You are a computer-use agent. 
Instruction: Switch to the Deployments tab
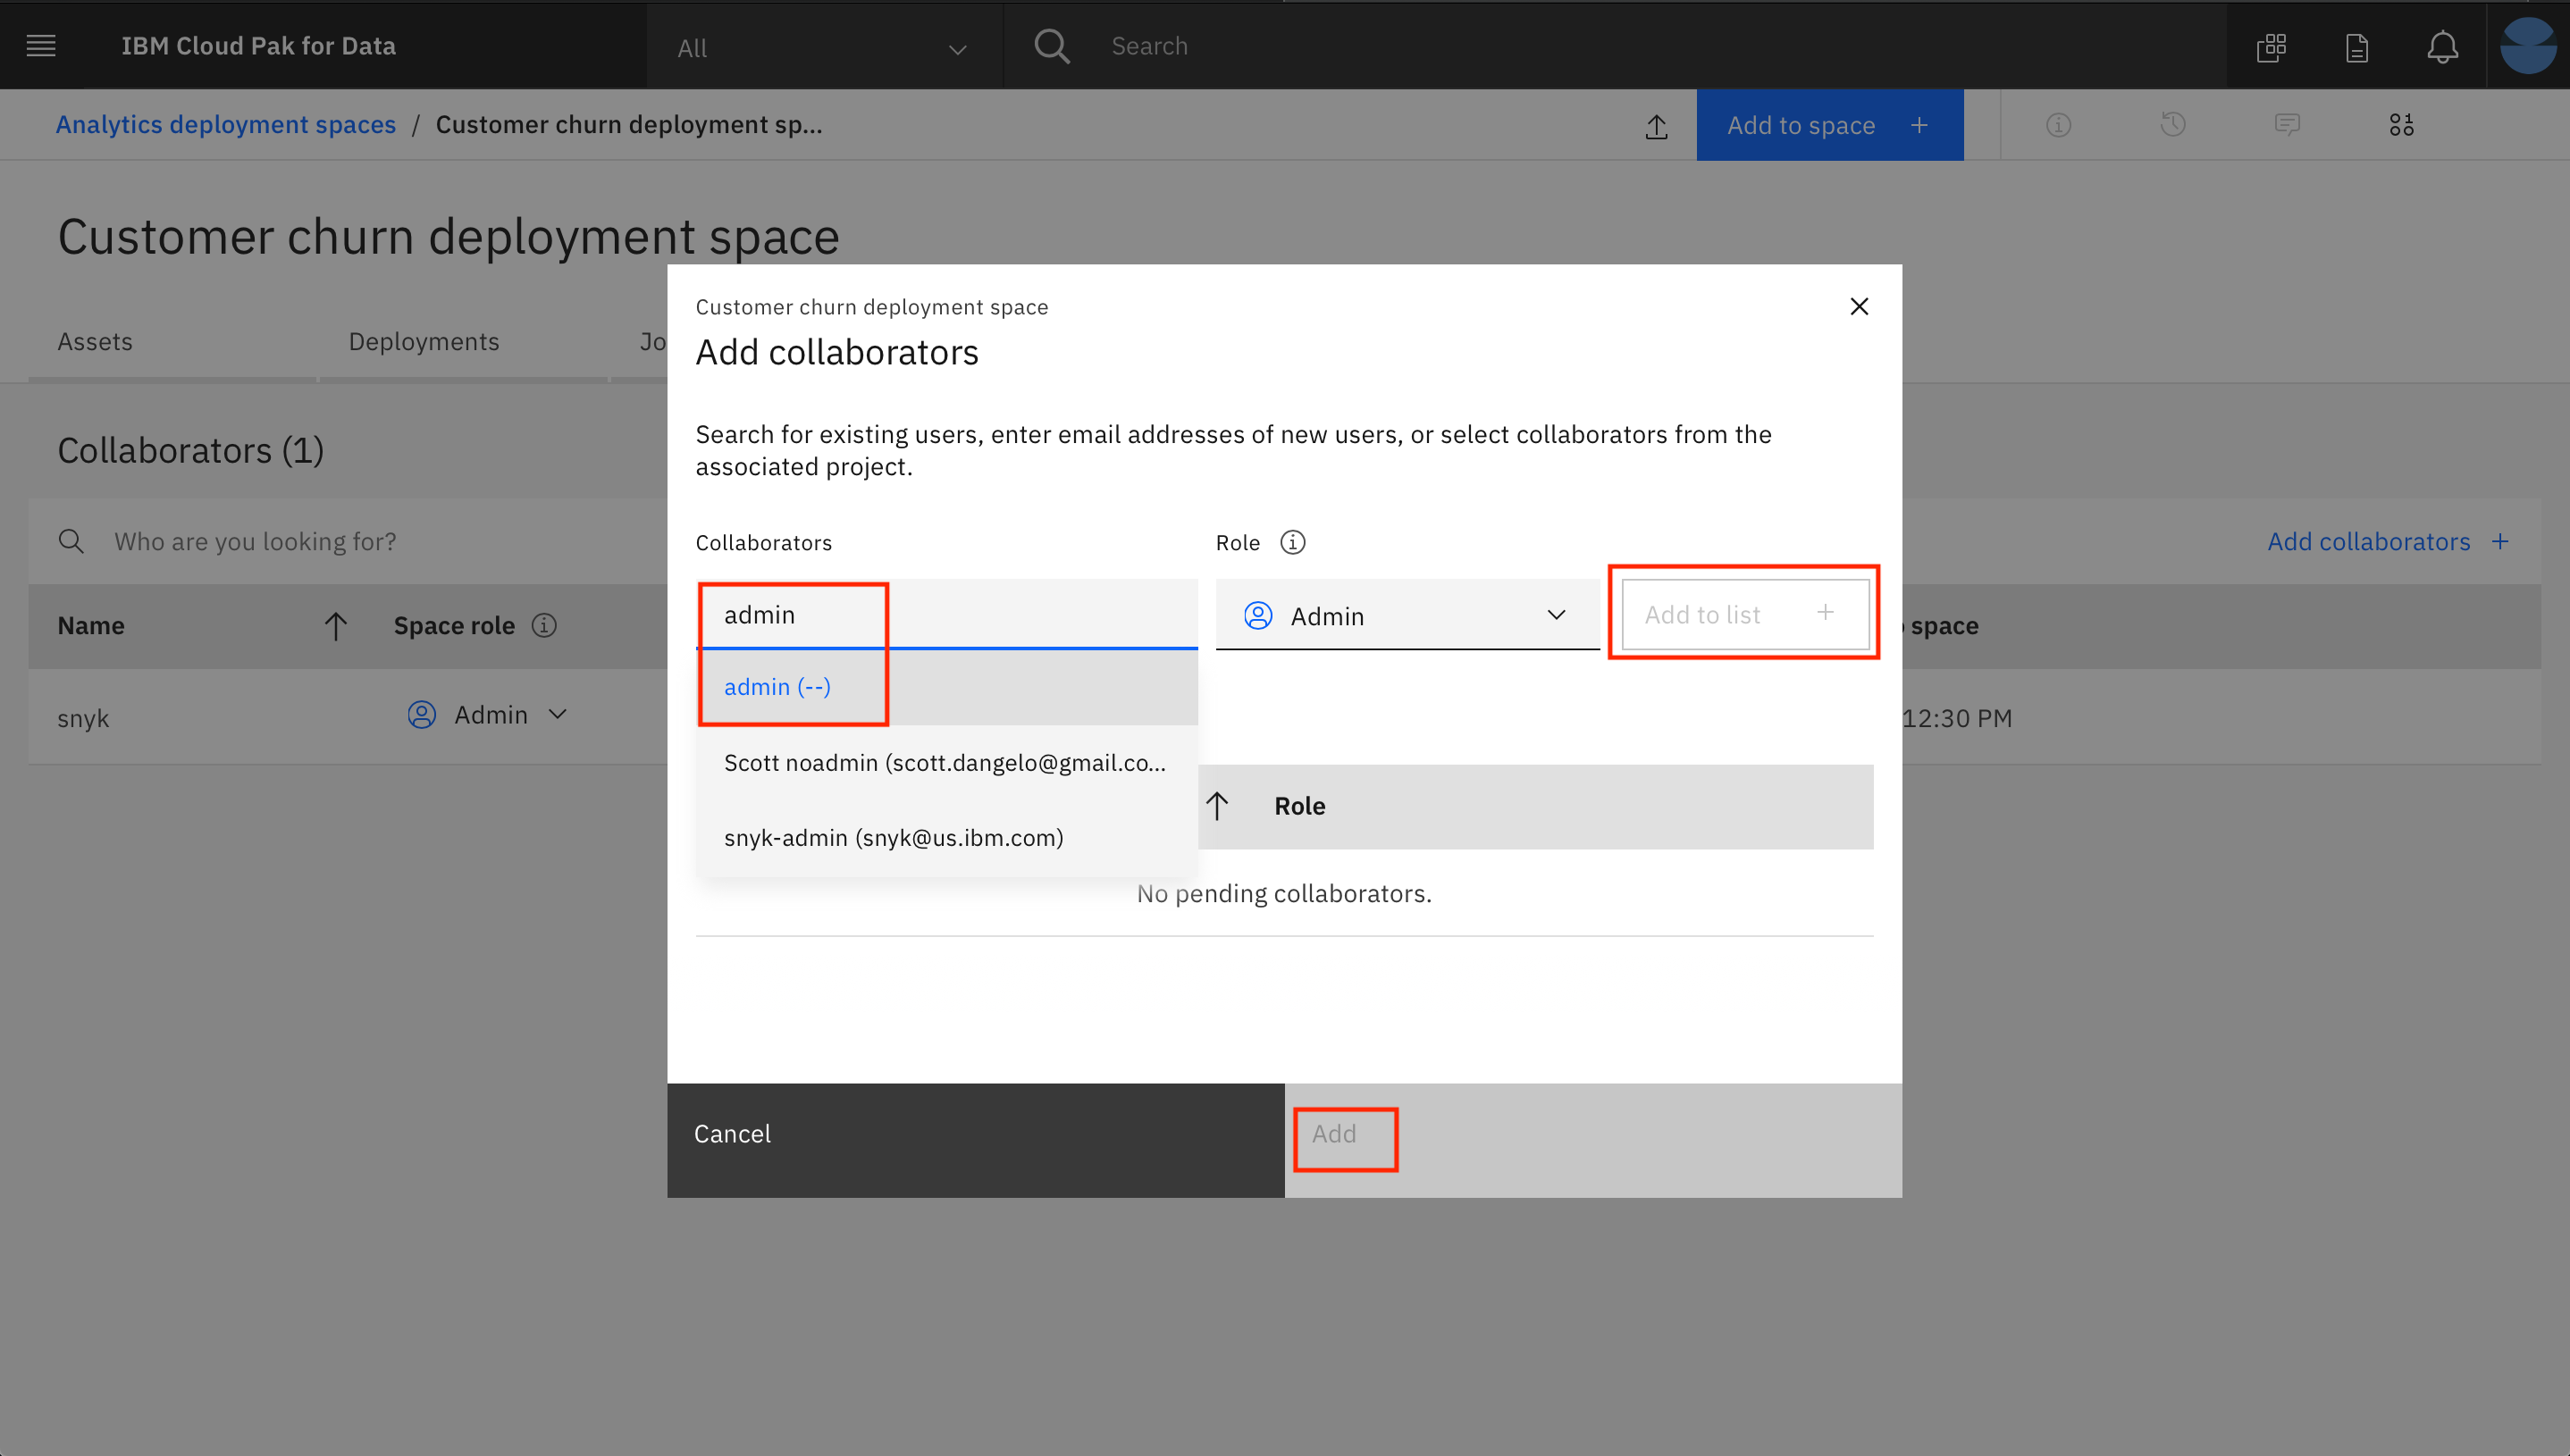[424, 342]
